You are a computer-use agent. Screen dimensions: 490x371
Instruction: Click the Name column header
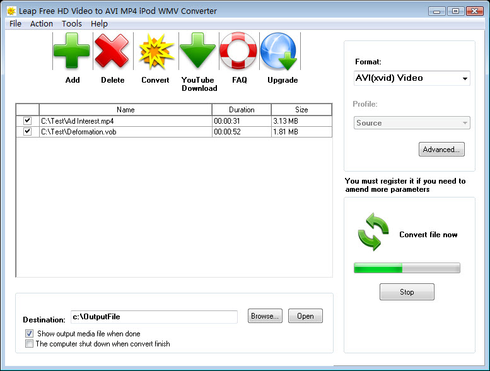(x=125, y=110)
